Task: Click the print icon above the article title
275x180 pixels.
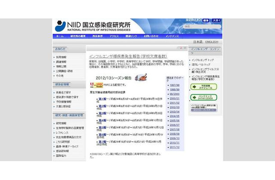Action: tap(185, 48)
